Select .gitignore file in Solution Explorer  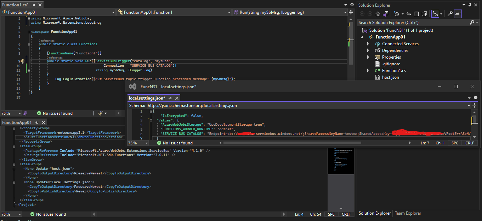point(391,64)
